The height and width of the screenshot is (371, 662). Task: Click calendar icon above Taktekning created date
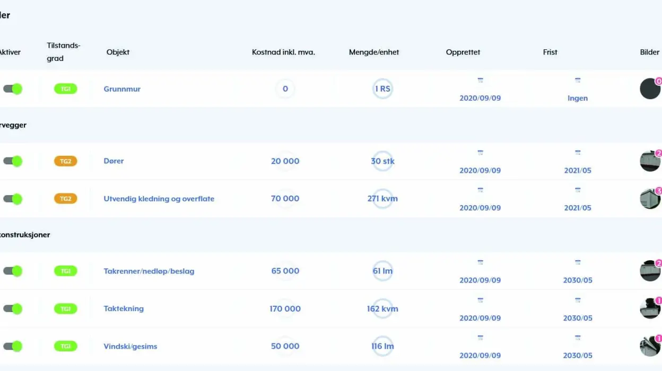coord(480,300)
